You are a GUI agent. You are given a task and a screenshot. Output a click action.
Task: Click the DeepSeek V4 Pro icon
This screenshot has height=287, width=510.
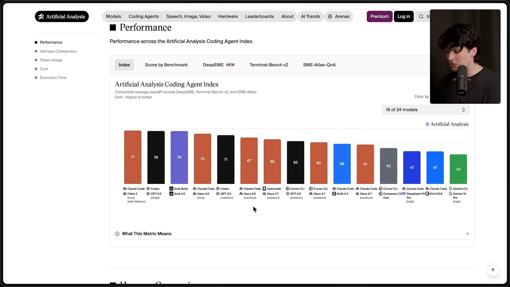tap(404, 194)
